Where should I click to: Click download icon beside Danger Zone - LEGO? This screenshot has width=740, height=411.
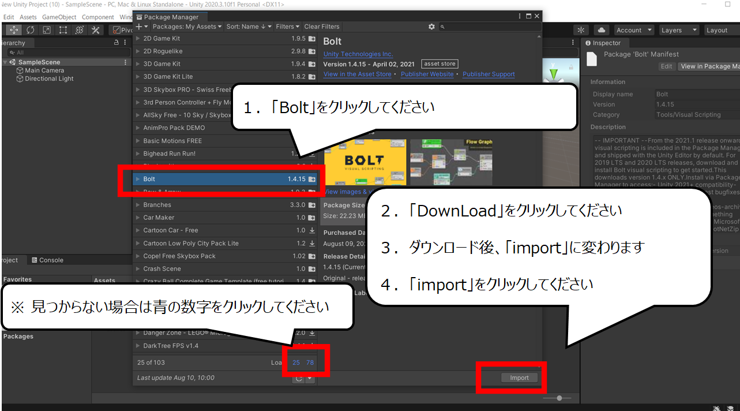[x=312, y=332]
